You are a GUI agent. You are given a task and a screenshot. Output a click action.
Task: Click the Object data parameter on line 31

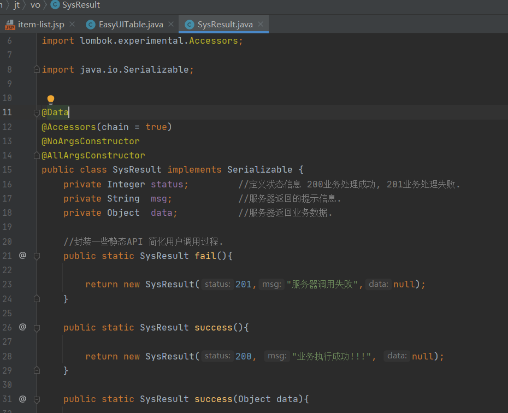tap(268, 399)
